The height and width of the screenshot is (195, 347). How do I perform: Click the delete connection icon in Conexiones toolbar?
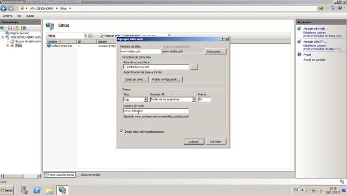[x=24, y=28]
